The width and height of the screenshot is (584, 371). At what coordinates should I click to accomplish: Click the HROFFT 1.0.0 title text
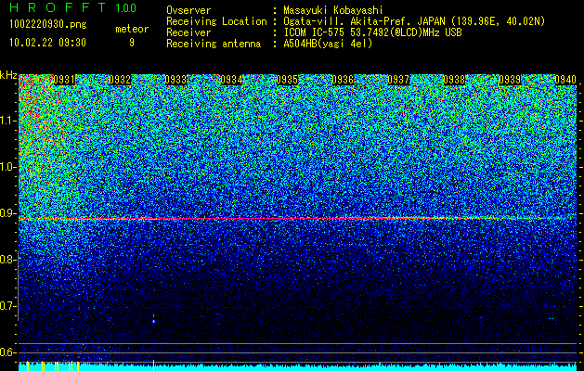pyautogui.click(x=72, y=7)
